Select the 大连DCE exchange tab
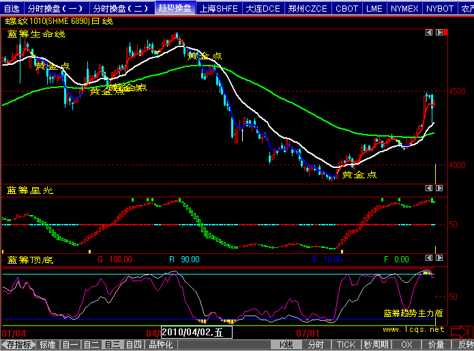Image resolution: width=474 pixels, height=351 pixels. click(263, 8)
